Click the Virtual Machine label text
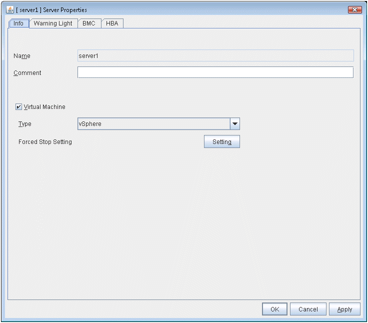The image size is (368, 323). pos(44,107)
